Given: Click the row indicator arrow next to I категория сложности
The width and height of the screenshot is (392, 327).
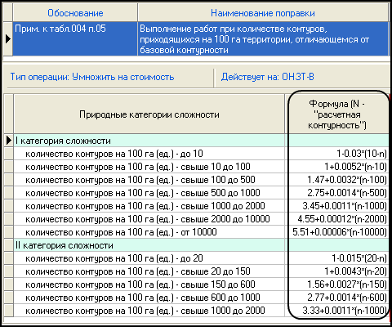Looking at the screenshot, I should (x=9, y=141).
